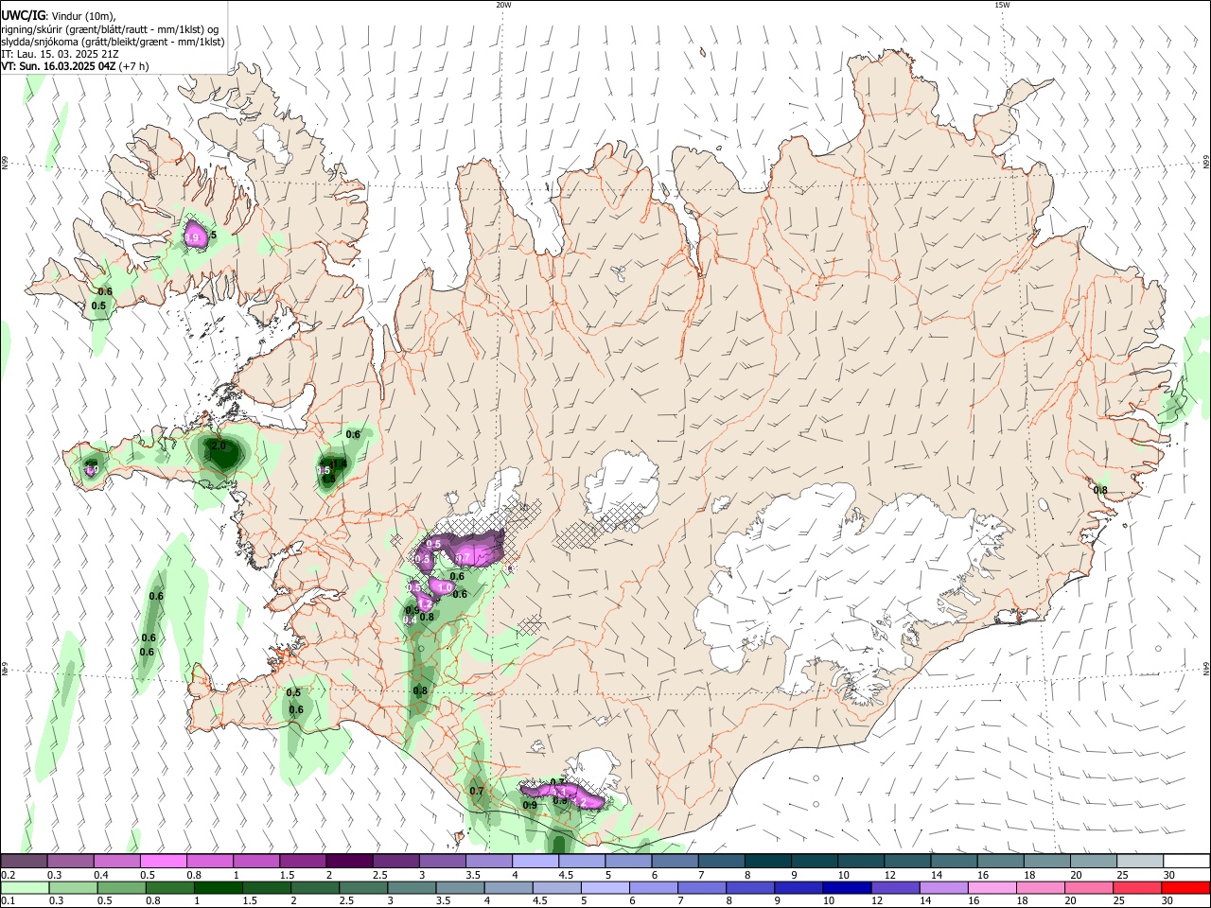The image size is (1211, 908).
Task: Click the 15W longitude label
Action: (1002, 5)
